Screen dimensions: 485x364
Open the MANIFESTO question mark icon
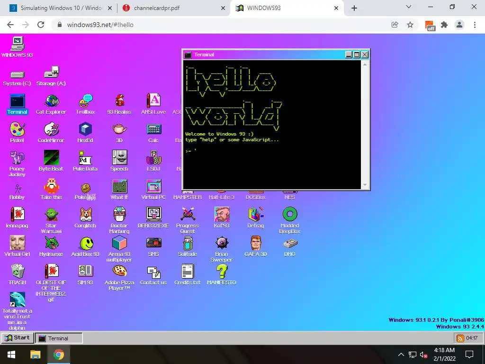[x=222, y=272]
